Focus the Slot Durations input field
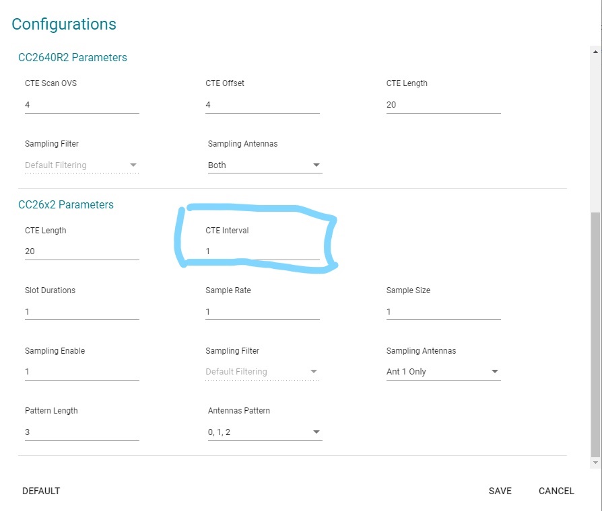The height and width of the screenshot is (511, 602). (x=81, y=312)
